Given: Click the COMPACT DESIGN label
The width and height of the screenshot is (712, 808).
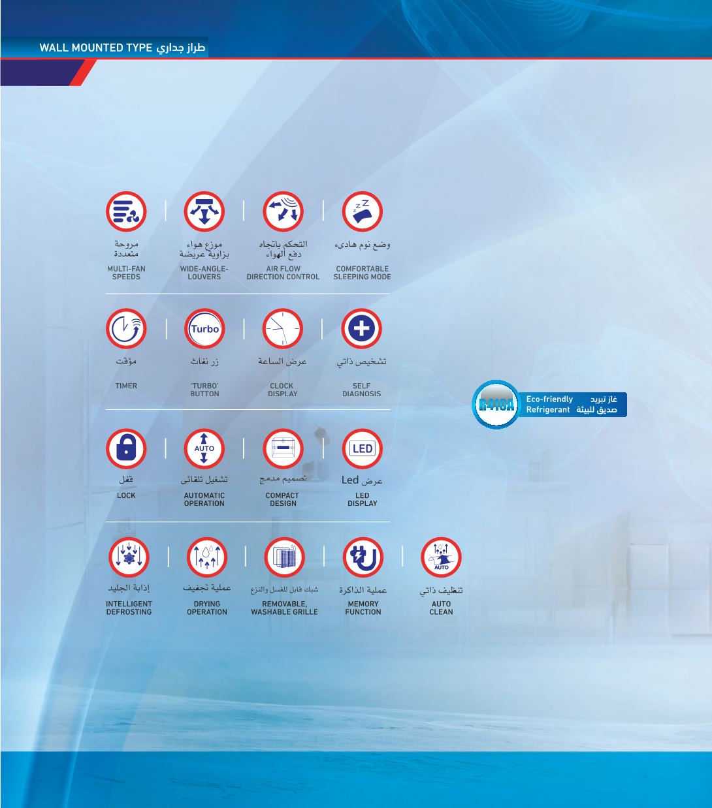Looking at the screenshot, I should coord(283,499).
